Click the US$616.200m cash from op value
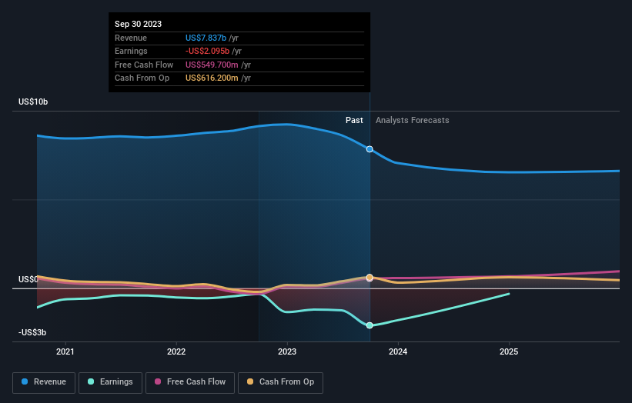Screen dimensions: 632x403 [212, 78]
